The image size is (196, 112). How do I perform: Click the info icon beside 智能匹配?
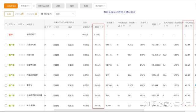(x=35, y=34)
